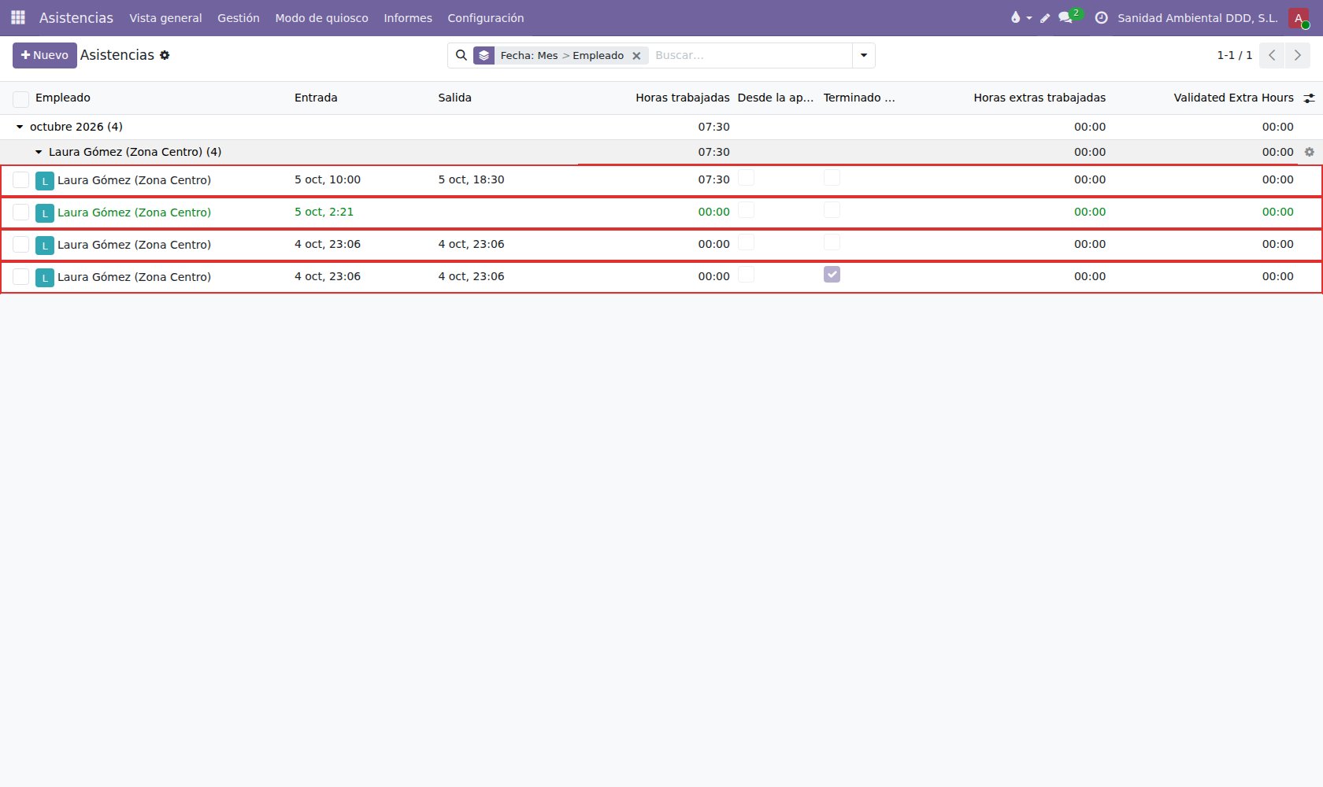The width and height of the screenshot is (1323, 787).
Task: Click company name Sanidad Ambiental DDD, S.L.
Action: [1198, 17]
